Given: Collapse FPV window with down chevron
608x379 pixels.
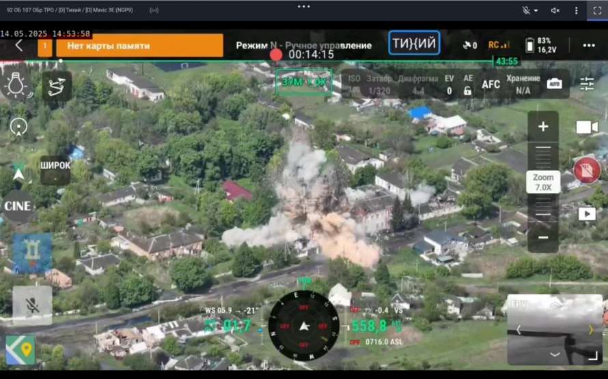Looking at the screenshot, I should 555,354.
